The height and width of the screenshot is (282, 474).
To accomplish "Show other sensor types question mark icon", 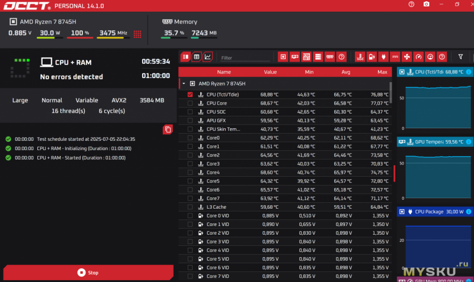I will [442, 57].
